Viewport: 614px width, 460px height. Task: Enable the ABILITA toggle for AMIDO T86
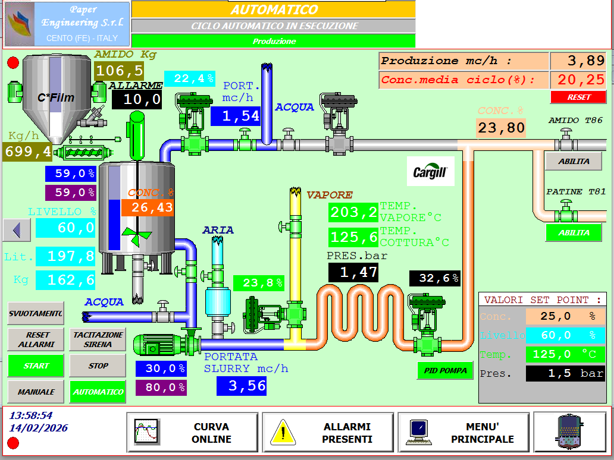coord(573,161)
